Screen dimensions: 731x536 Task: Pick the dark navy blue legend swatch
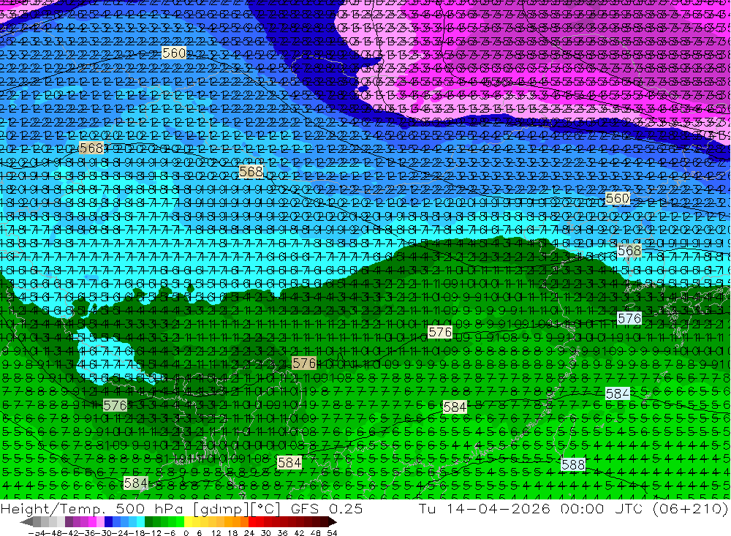coord(108,522)
